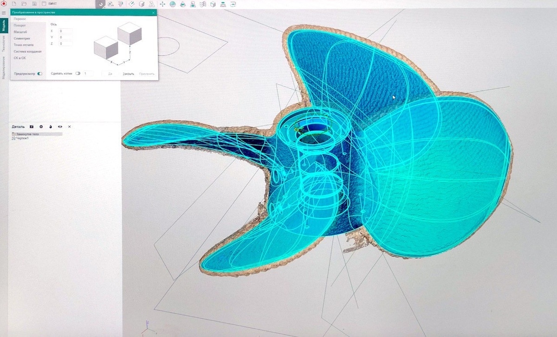Open a file using the folder icon

click(25, 4)
